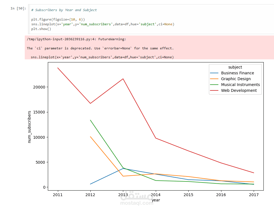Click the echoed sns.lineplot line in the warning
This screenshot has height=210, width=274.
pos(102,57)
